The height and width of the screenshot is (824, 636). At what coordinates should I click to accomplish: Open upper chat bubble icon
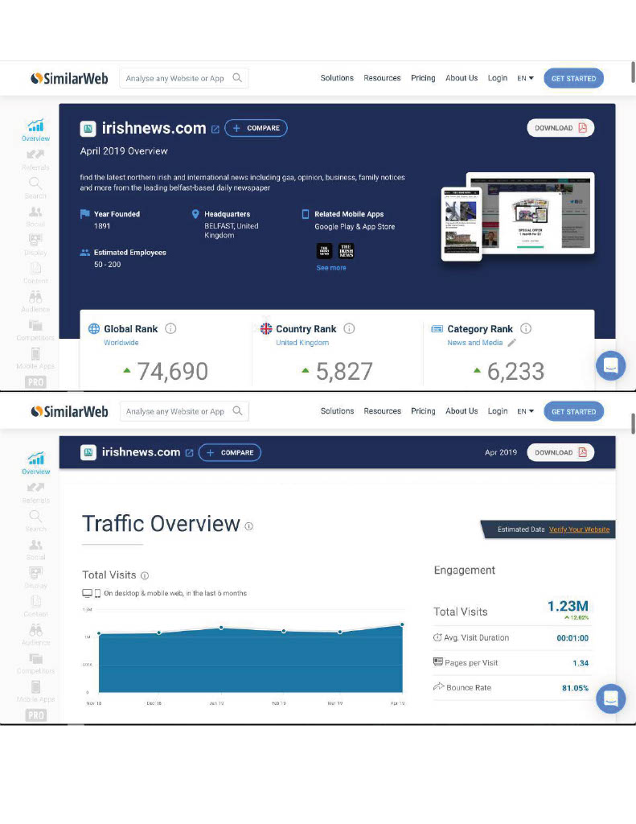tap(611, 365)
